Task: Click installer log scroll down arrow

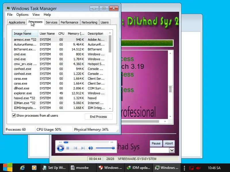Action: [170, 117]
